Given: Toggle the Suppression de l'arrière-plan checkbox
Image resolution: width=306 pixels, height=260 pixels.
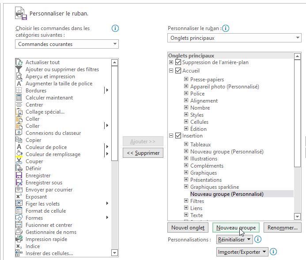Looking at the screenshot, I should pos(178,62).
